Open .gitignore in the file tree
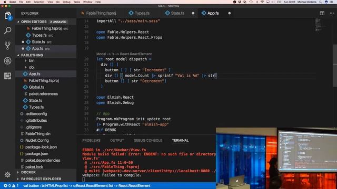The width and height of the screenshot is (337, 189). 33,127
